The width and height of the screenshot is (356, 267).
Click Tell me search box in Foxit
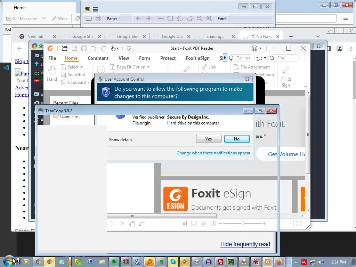coord(241,58)
